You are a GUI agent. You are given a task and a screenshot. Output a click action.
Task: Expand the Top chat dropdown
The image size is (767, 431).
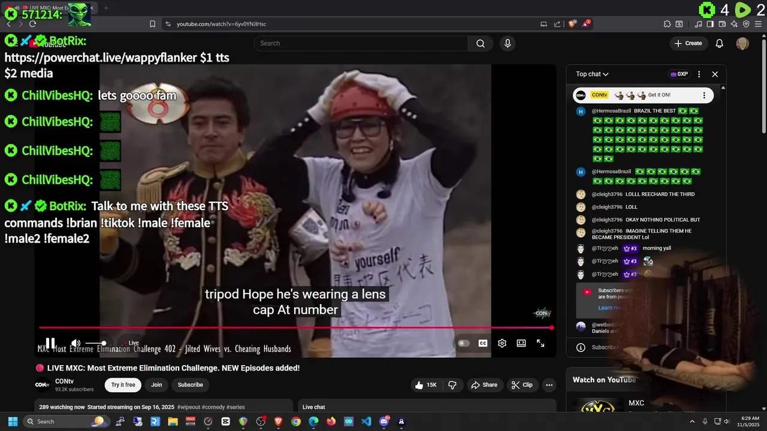pos(592,74)
